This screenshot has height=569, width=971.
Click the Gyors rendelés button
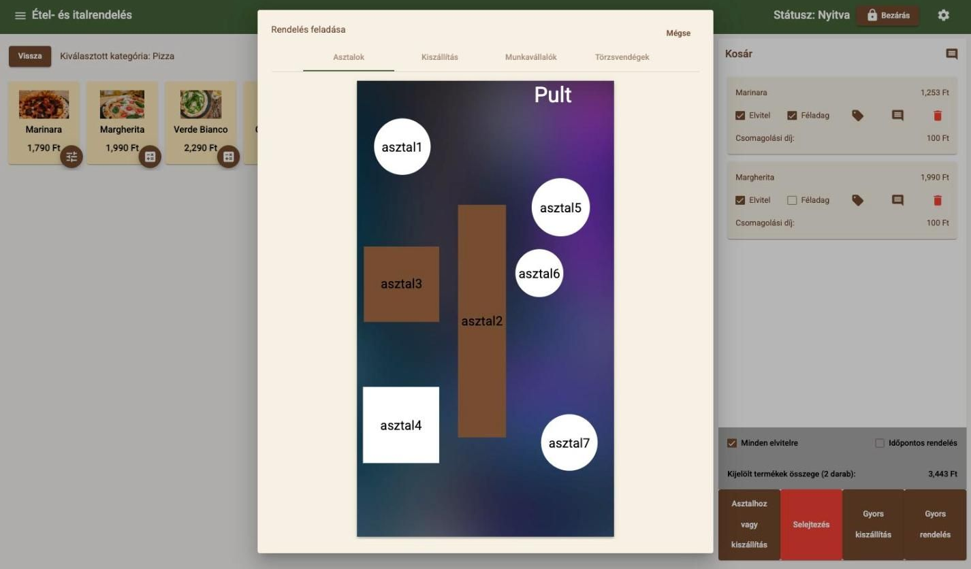click(x=935, y=525)
